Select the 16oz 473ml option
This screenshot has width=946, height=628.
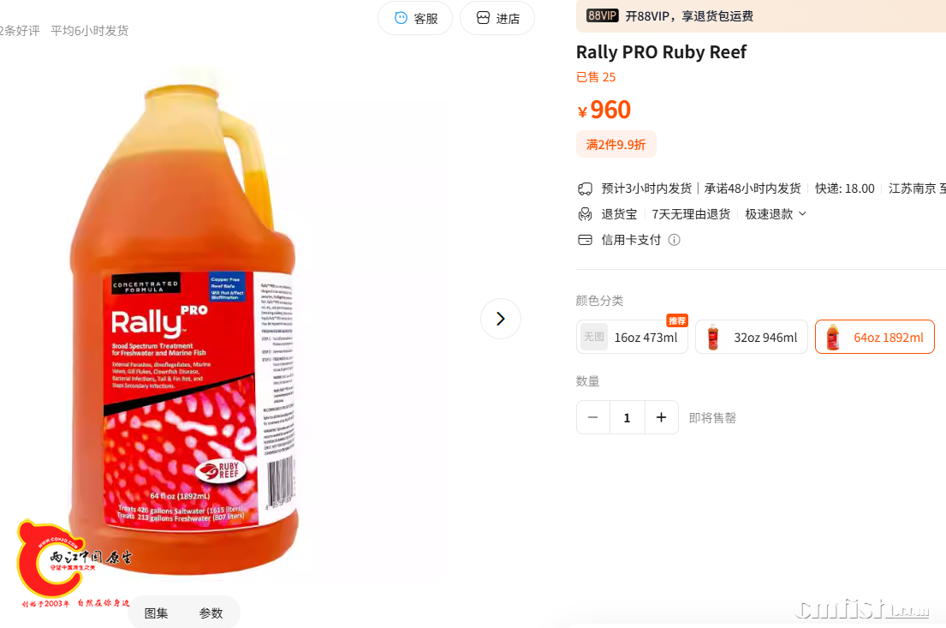tap(632, 337)
